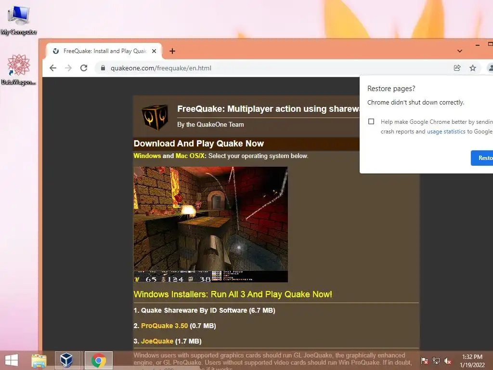
Task: Open the usage statistics link
Action: click(x=446, y=132)
